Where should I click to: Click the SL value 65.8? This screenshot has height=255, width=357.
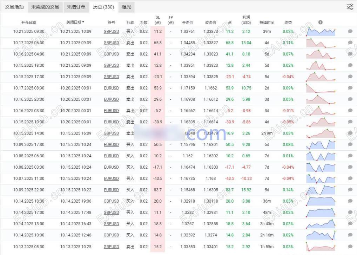point(157,42)
